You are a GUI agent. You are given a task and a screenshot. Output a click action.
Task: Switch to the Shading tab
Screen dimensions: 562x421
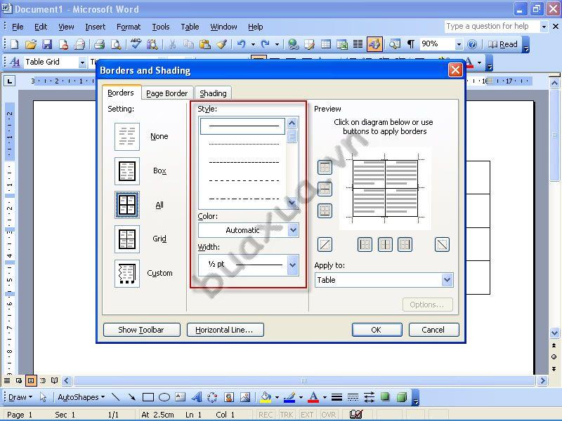213,93
